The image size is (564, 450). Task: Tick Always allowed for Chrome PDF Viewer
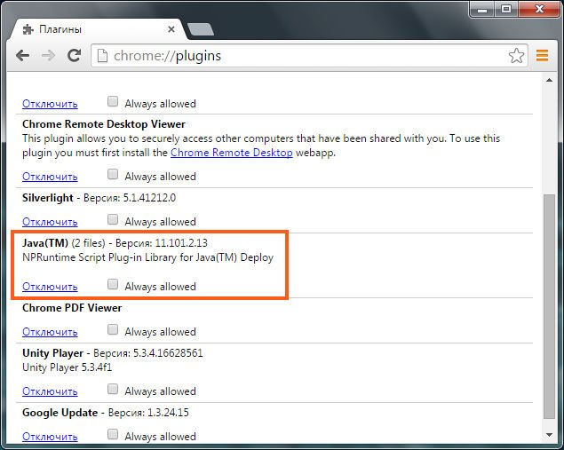coord(113,329)
